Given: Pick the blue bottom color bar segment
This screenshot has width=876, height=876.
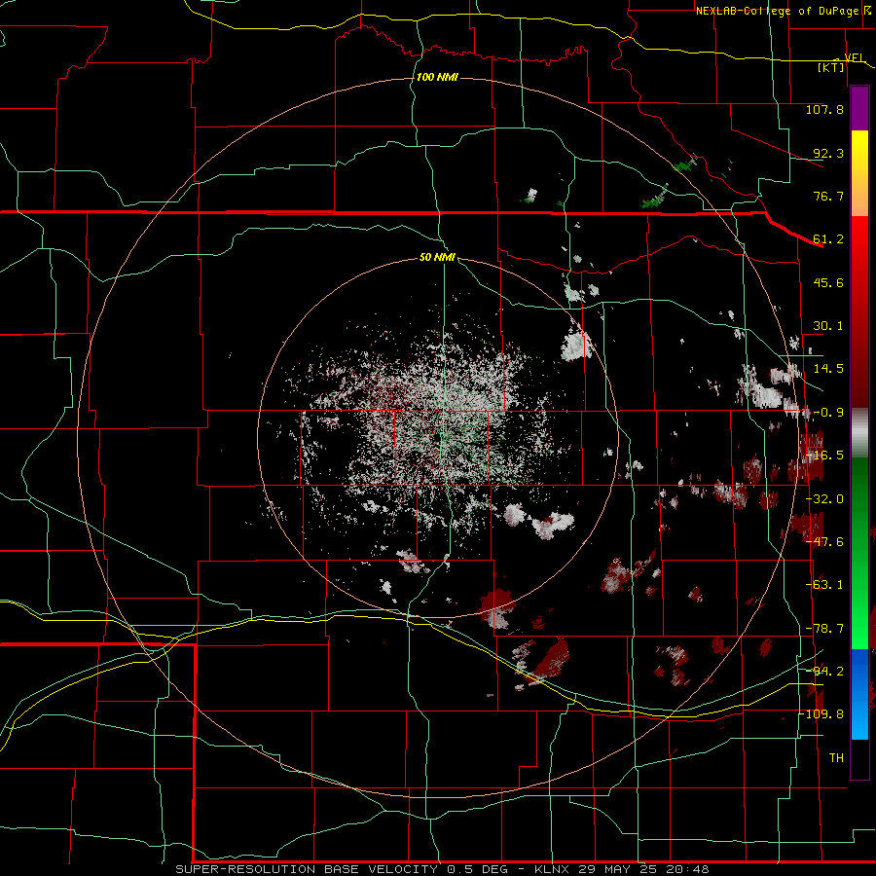Looking at the screenshot, I should (x=859, y=694).
